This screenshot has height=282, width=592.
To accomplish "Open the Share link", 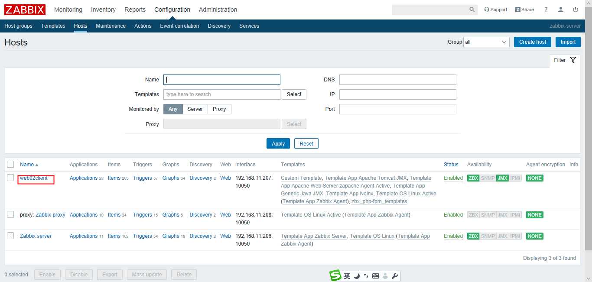I will pyautogui.click(x=524, y=10).
